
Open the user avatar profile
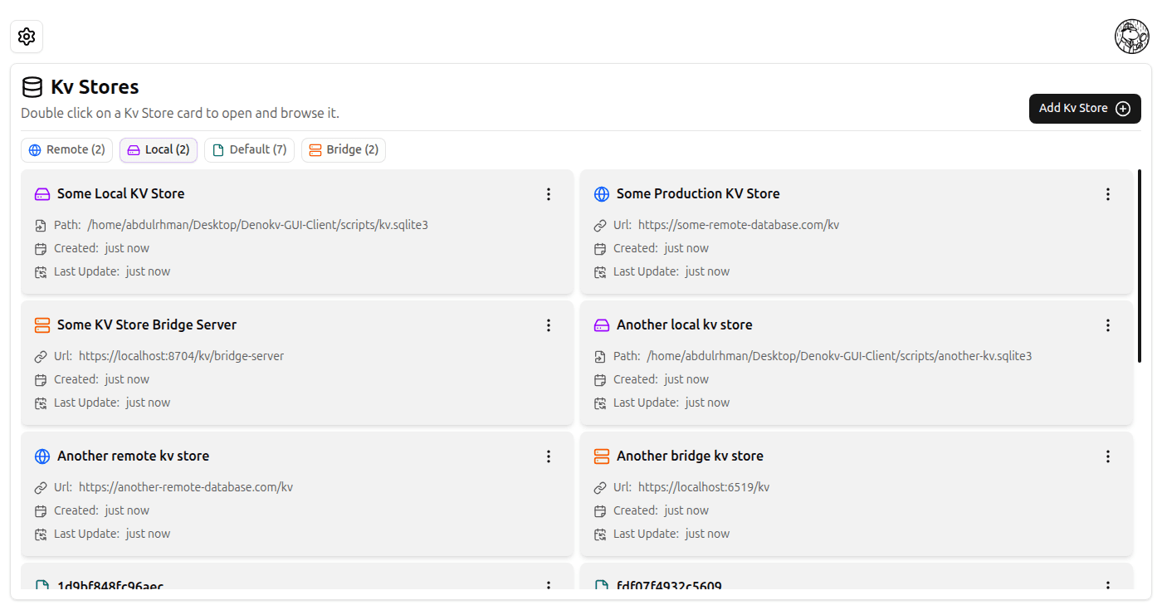1132,37
